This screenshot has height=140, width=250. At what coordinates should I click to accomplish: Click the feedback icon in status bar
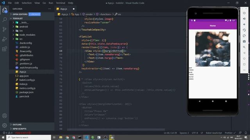pyautogui.click(x=240, y=133)
